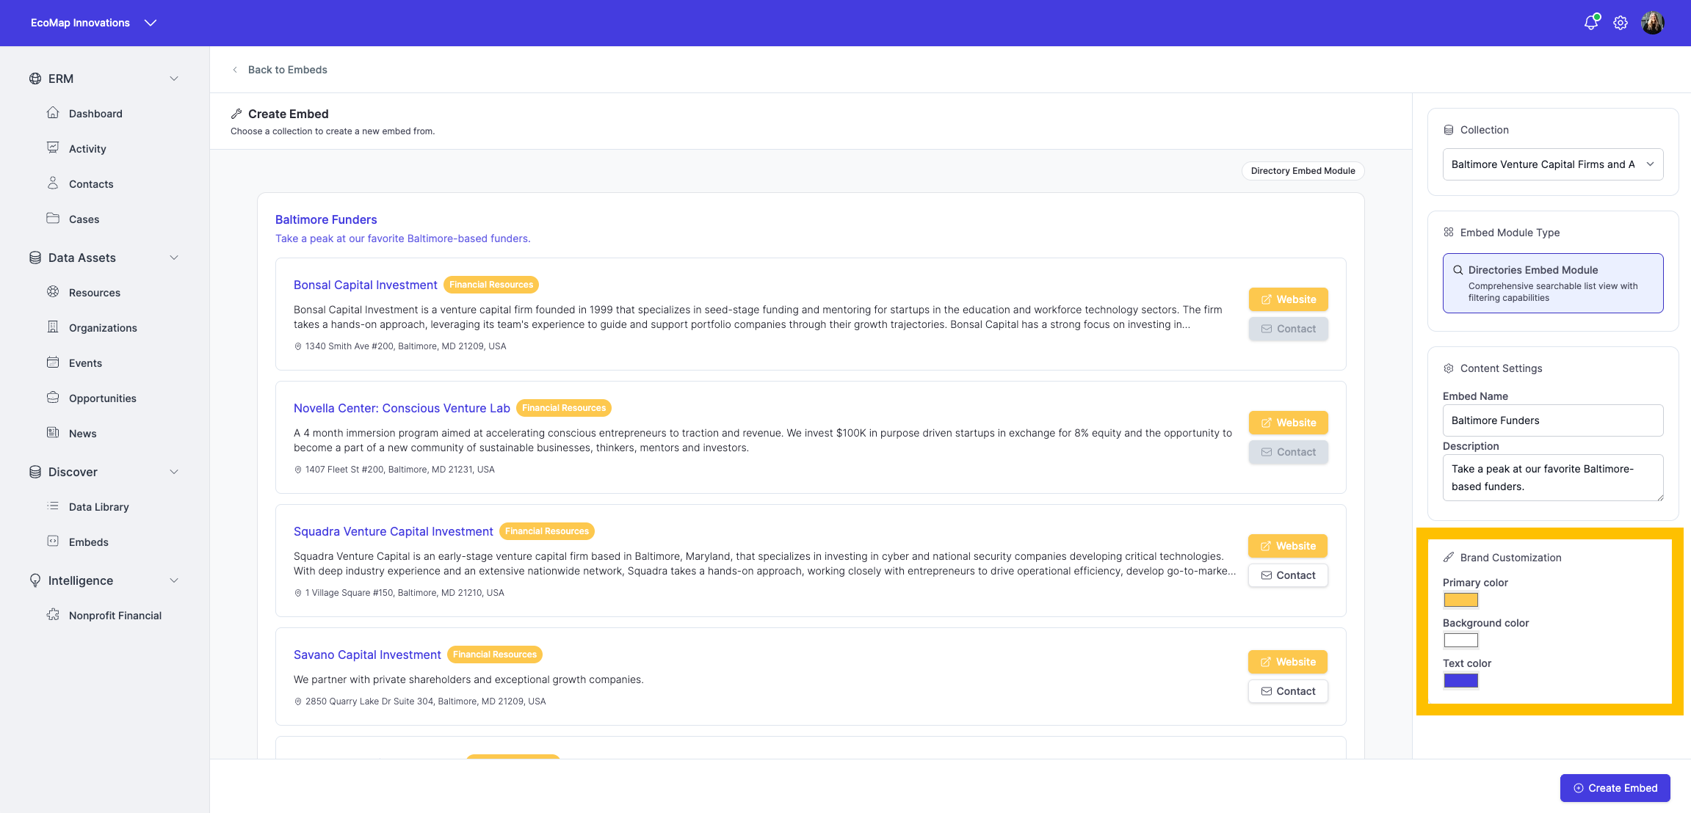
Task: Select the Directories Embed Module option
Action: coord(1553,283)
